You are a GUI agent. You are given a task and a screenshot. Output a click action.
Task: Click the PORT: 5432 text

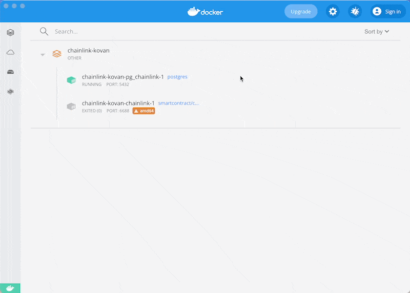pos(118,85)
